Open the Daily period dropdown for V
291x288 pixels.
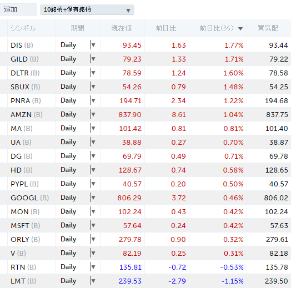pos(78,253)
